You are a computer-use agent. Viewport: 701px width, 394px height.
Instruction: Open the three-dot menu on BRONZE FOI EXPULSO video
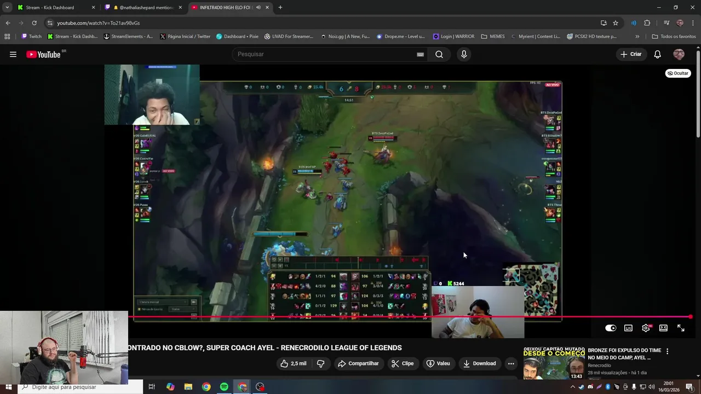pos(667,351)
